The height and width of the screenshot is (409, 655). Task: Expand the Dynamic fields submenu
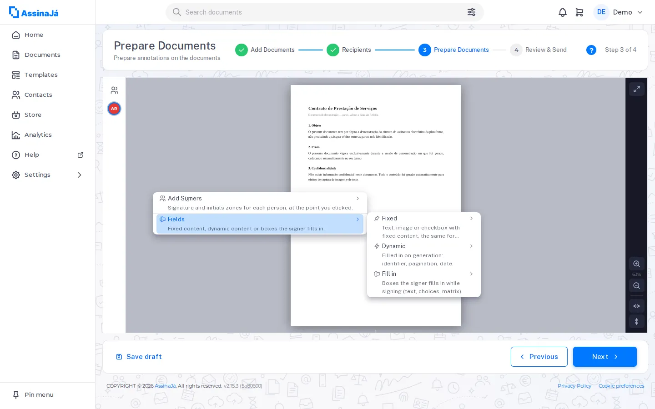423,254
